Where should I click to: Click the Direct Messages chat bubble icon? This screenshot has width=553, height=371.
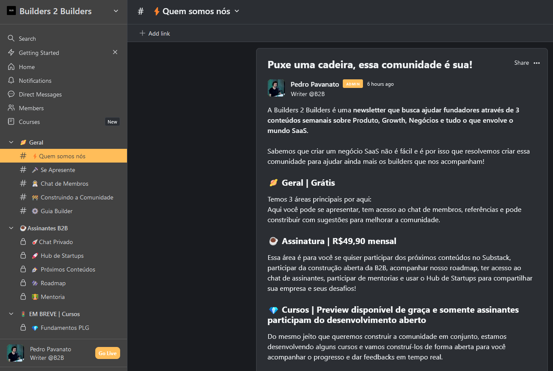pyautogui.click(x=11, y=94)
